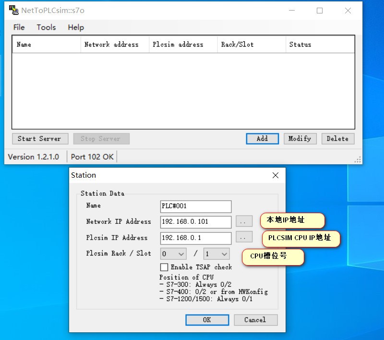Click the station Name input field
This screenshot has width=384, height=340.
(x=196, y=206)
